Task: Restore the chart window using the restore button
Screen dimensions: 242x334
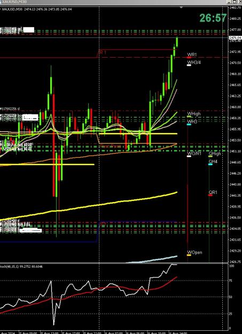Action: [235, 2]
